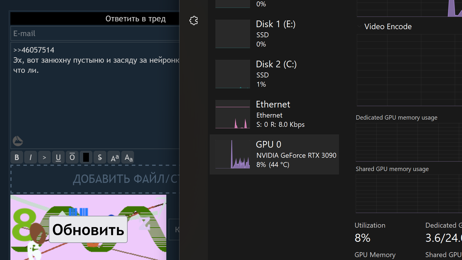462x260 pixels.
Task: Select Ethernet in the performance list
Action: click(274, 114)
